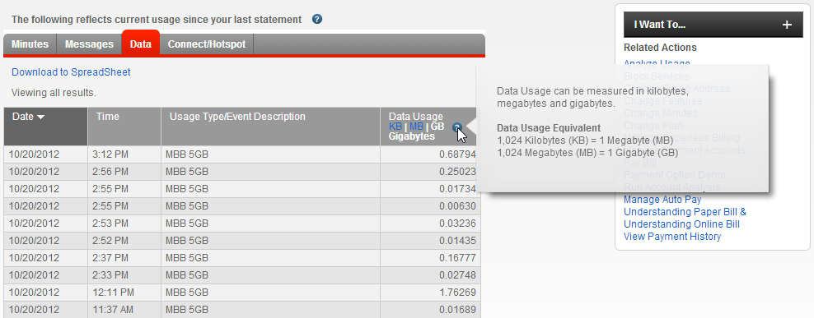
Task: Show data usage in KB
Action: (395, 127)
